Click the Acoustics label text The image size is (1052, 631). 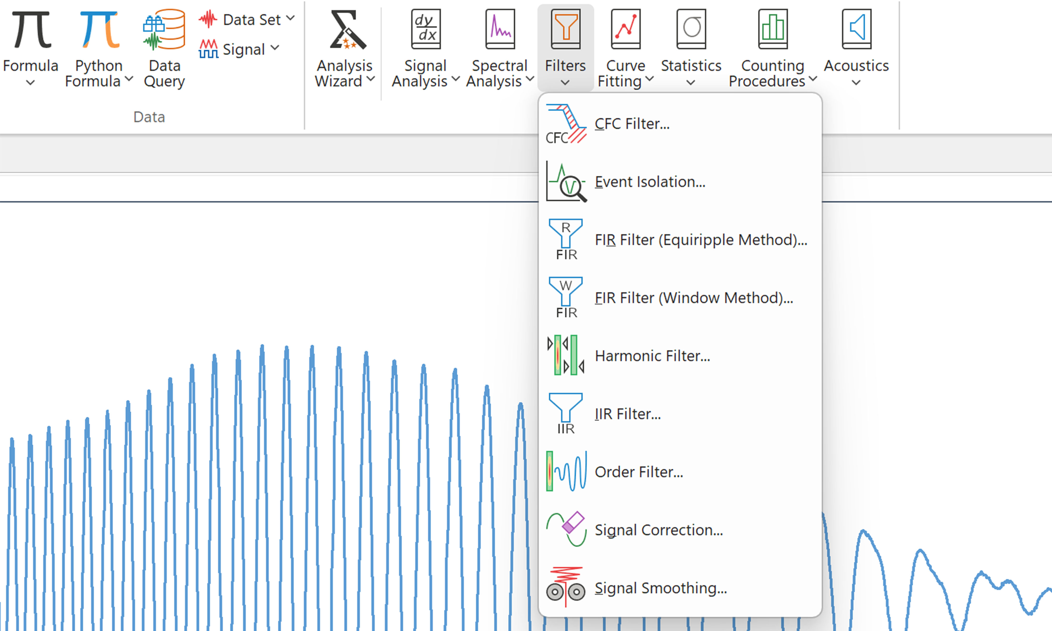(x=856, y=65)
